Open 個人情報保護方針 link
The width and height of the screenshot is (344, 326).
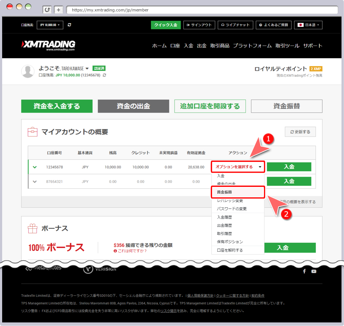[200, 296]
